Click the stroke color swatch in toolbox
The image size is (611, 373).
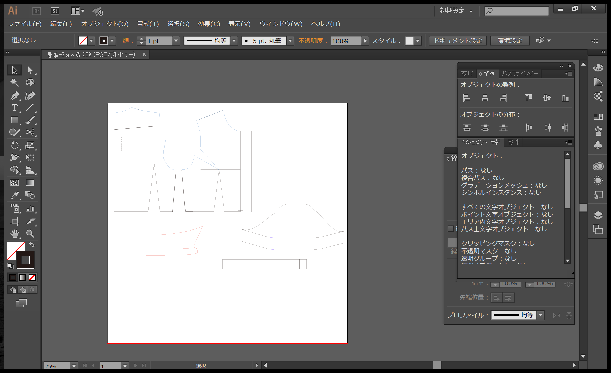pos(25,260)
